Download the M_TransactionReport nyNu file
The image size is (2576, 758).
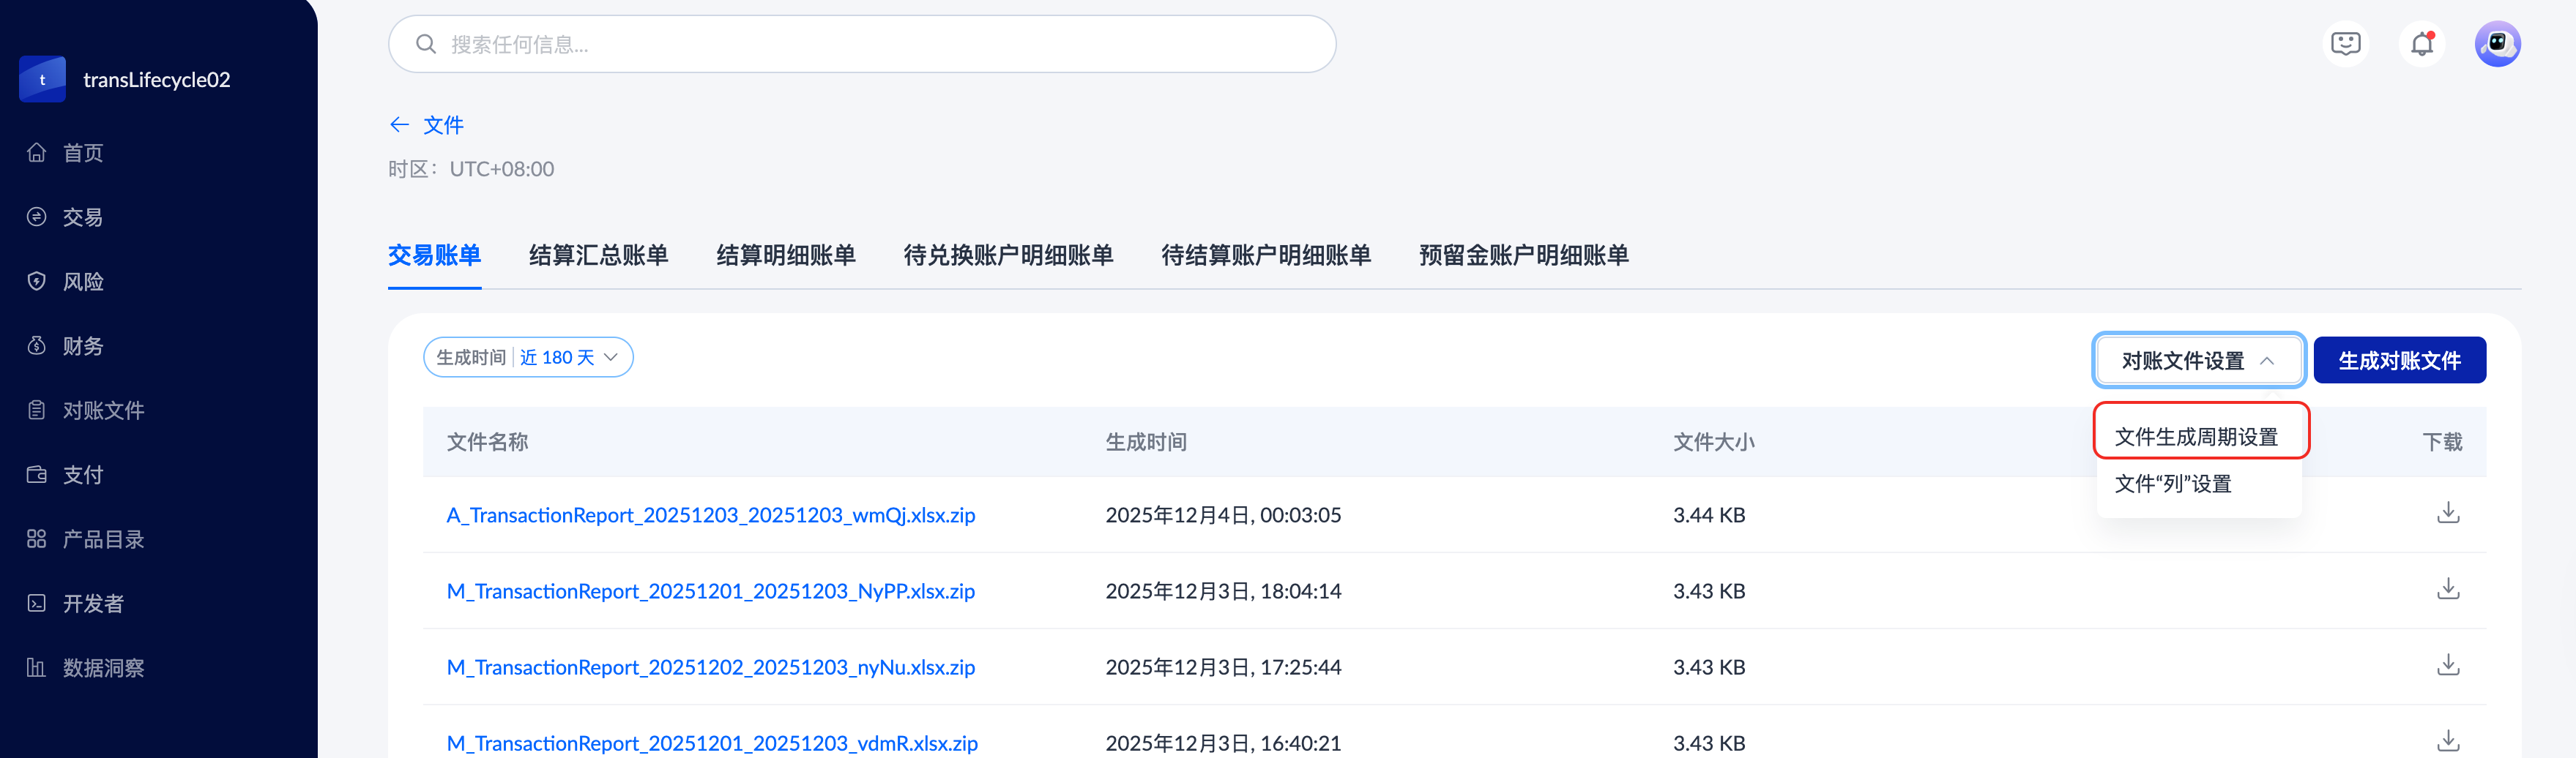pyautogui.click(x=2447, y=665)
